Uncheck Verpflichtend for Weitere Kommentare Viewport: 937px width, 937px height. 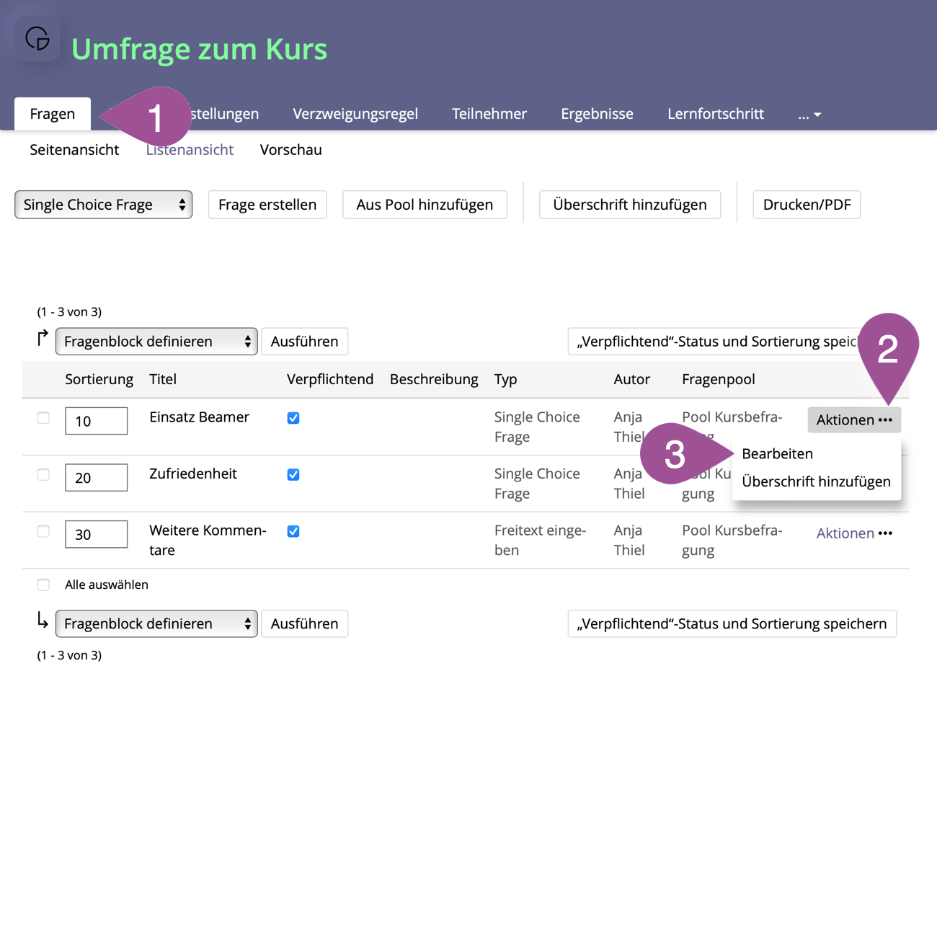pos(293,532)
